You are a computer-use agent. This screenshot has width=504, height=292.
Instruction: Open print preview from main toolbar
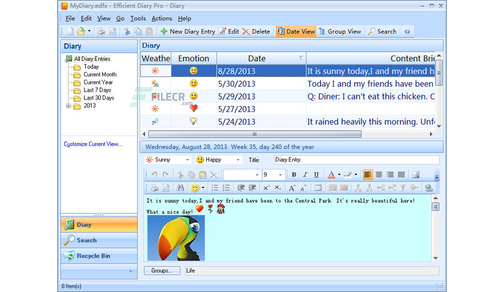(113, 31)
